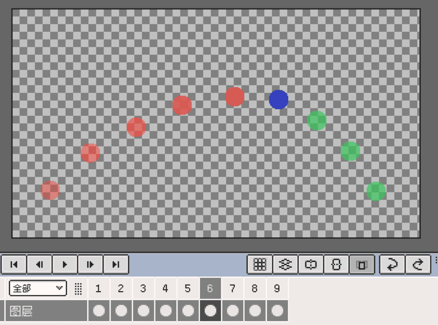Play the animation

pos(65,264)
